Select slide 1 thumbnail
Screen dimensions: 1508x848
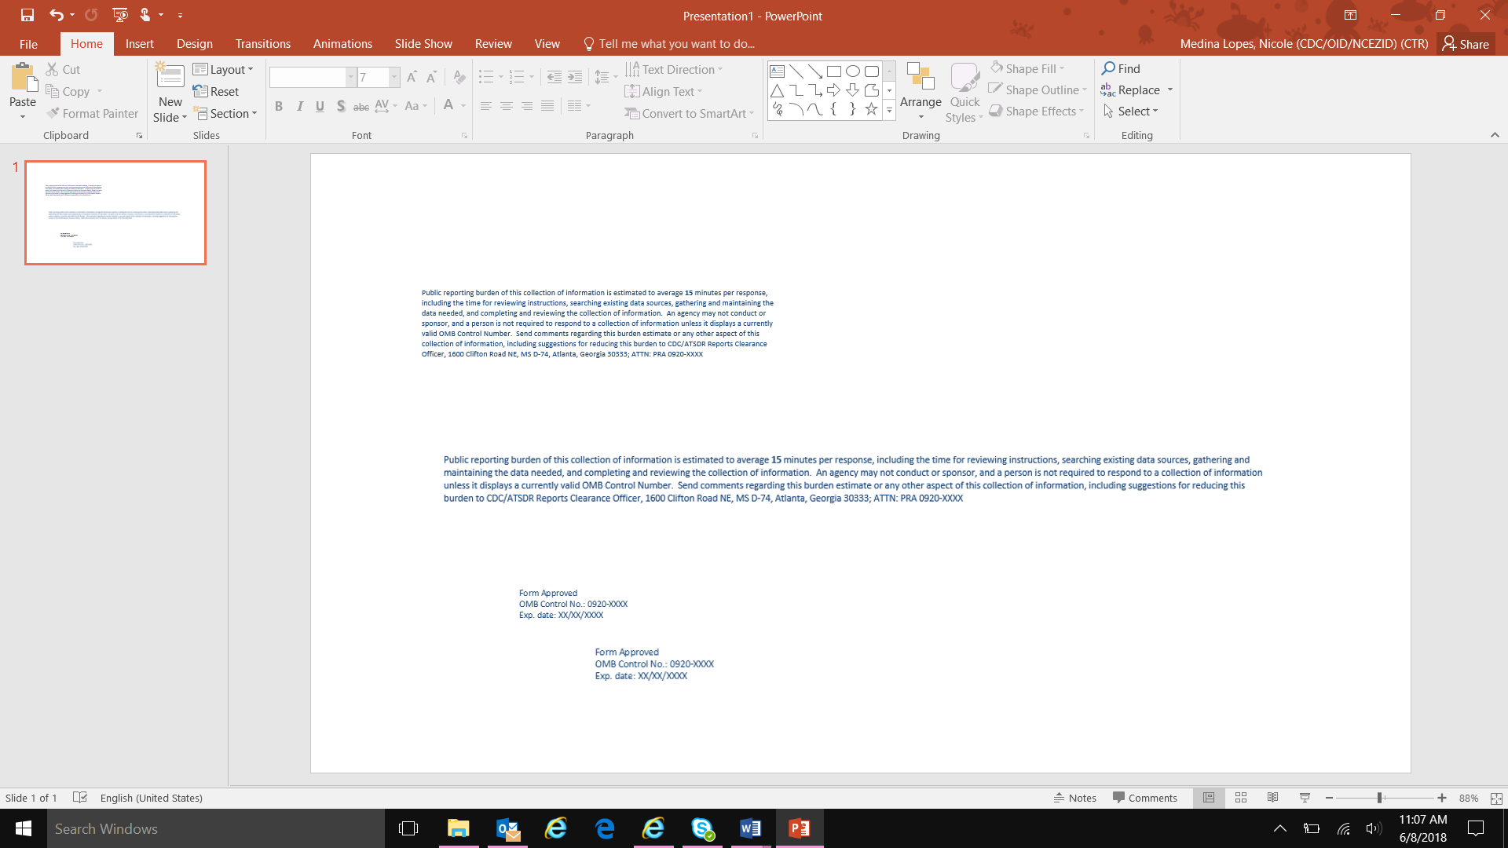(115, 213)
